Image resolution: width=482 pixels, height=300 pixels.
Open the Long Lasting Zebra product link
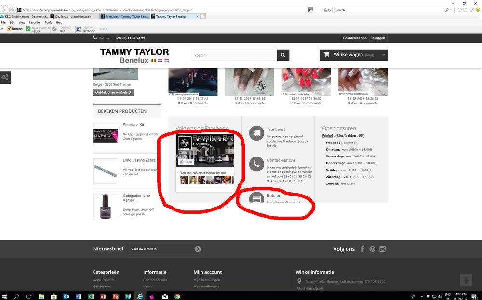140,160
